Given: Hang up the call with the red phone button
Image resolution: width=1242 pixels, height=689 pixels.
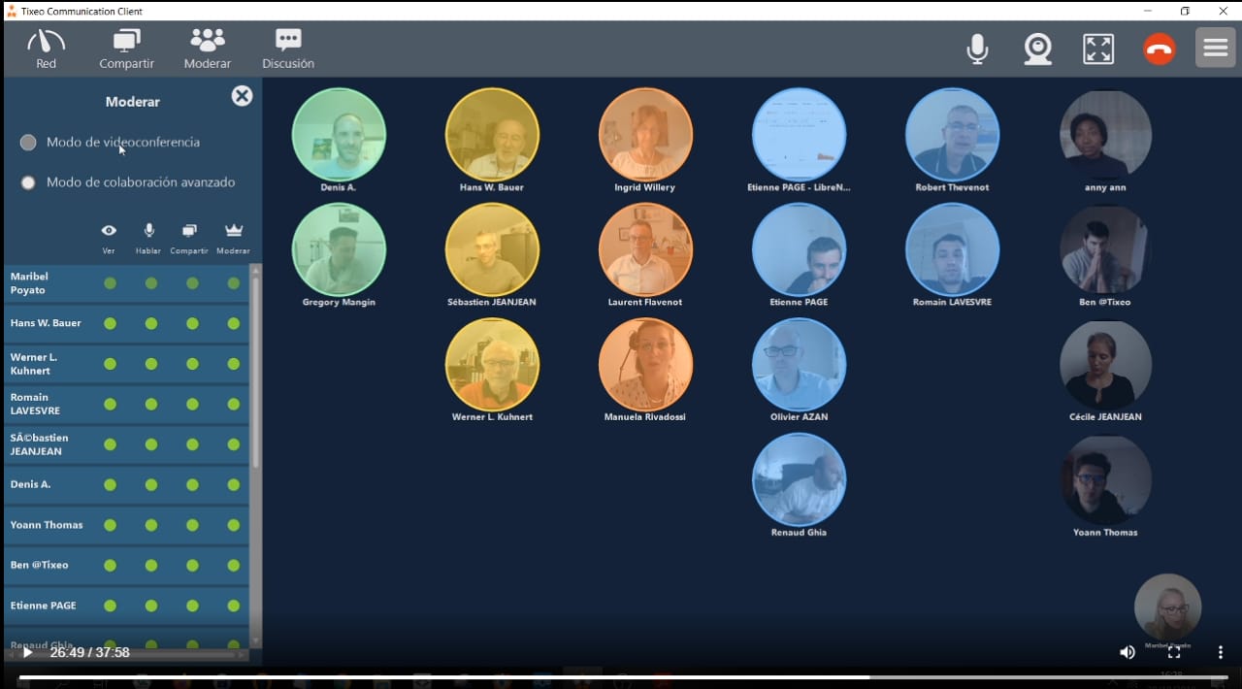Looking at the screenshot, I should tap(1160, 49).
